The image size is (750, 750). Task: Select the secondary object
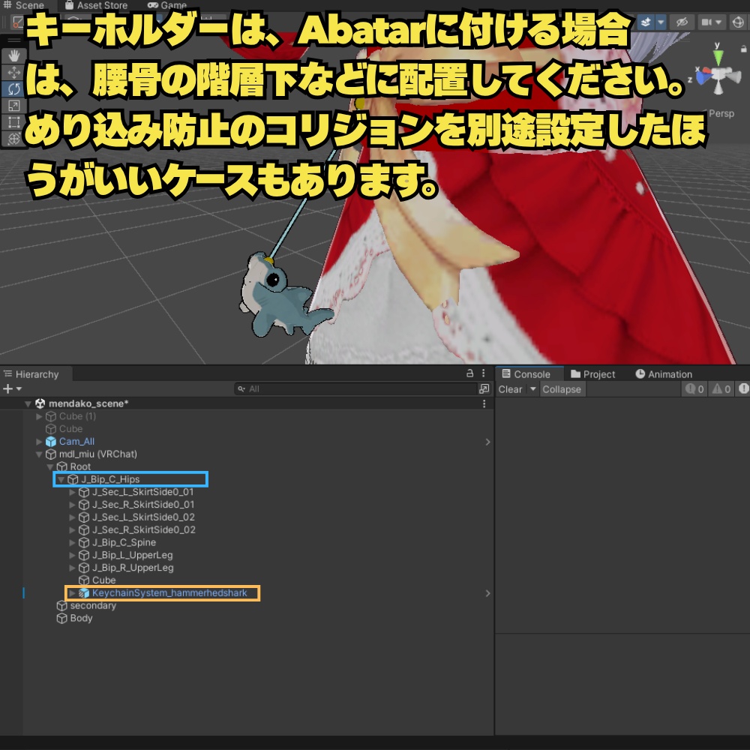(x=93, y=605)
